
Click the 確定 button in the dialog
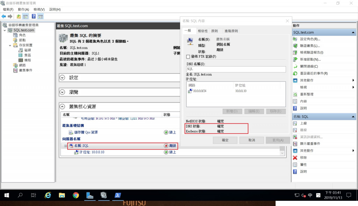(225, 140)
